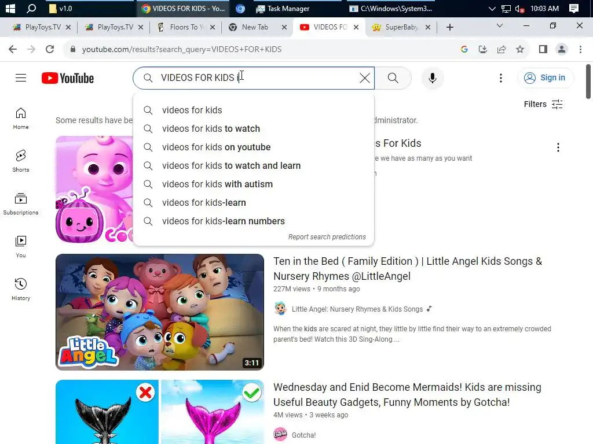Switch to the New Tab tab
This screenshot has width=593, height=444.
tap(255, 27)
